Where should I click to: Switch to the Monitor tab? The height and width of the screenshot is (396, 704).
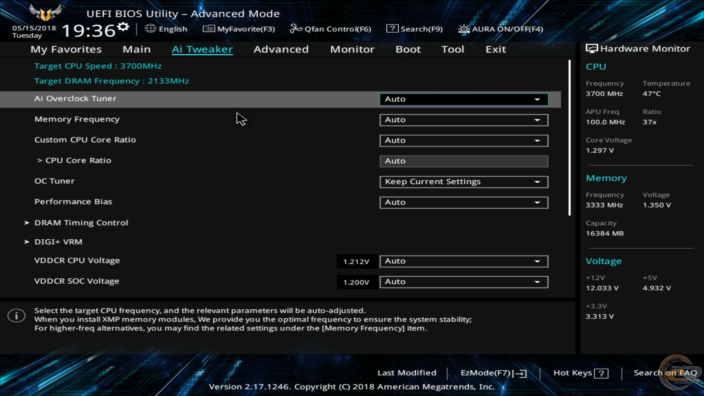click(x=352, y=49)
